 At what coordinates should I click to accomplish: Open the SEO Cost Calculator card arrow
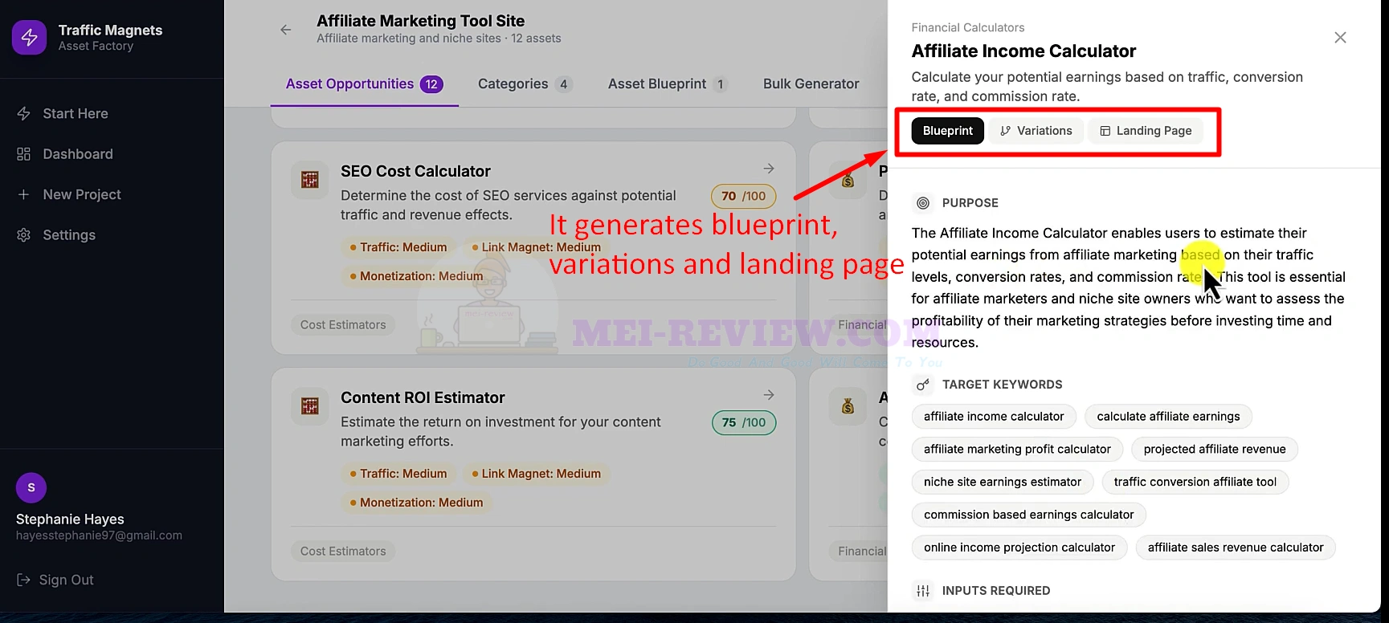tap(769, 169)
